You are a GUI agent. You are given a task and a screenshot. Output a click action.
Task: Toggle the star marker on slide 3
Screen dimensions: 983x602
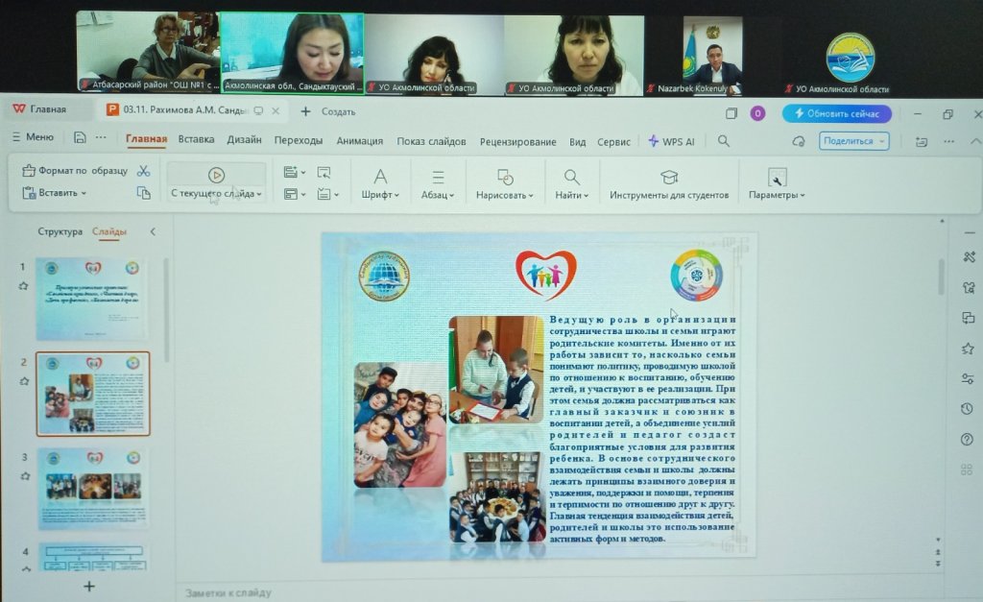point(24,475)
